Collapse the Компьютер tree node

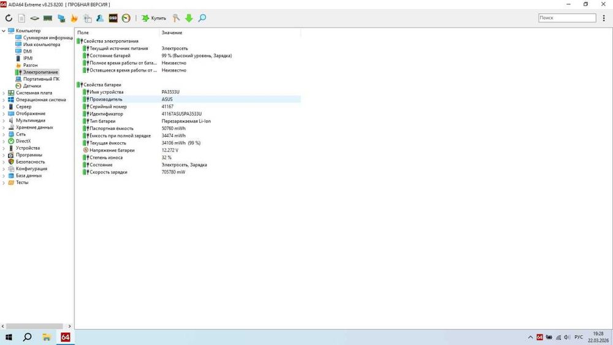(x=4, y=31)
